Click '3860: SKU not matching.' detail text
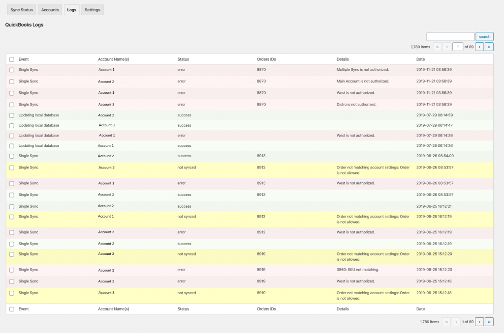 [358, 270]
